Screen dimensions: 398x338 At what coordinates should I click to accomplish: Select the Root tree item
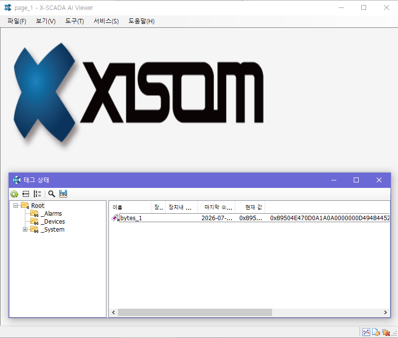point(38,205)
